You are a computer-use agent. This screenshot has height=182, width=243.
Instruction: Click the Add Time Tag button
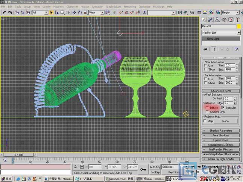tap(123, 173)
